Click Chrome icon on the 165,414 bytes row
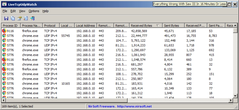This screenshot has width=239, height=110. click(x=4, y=88)
